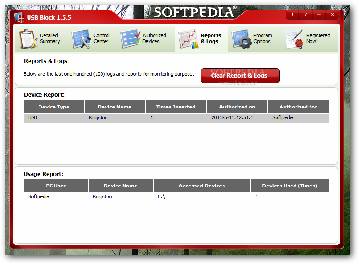Click the last one hundred logs description
Screen dimensions: 359x264
[109, 74]
